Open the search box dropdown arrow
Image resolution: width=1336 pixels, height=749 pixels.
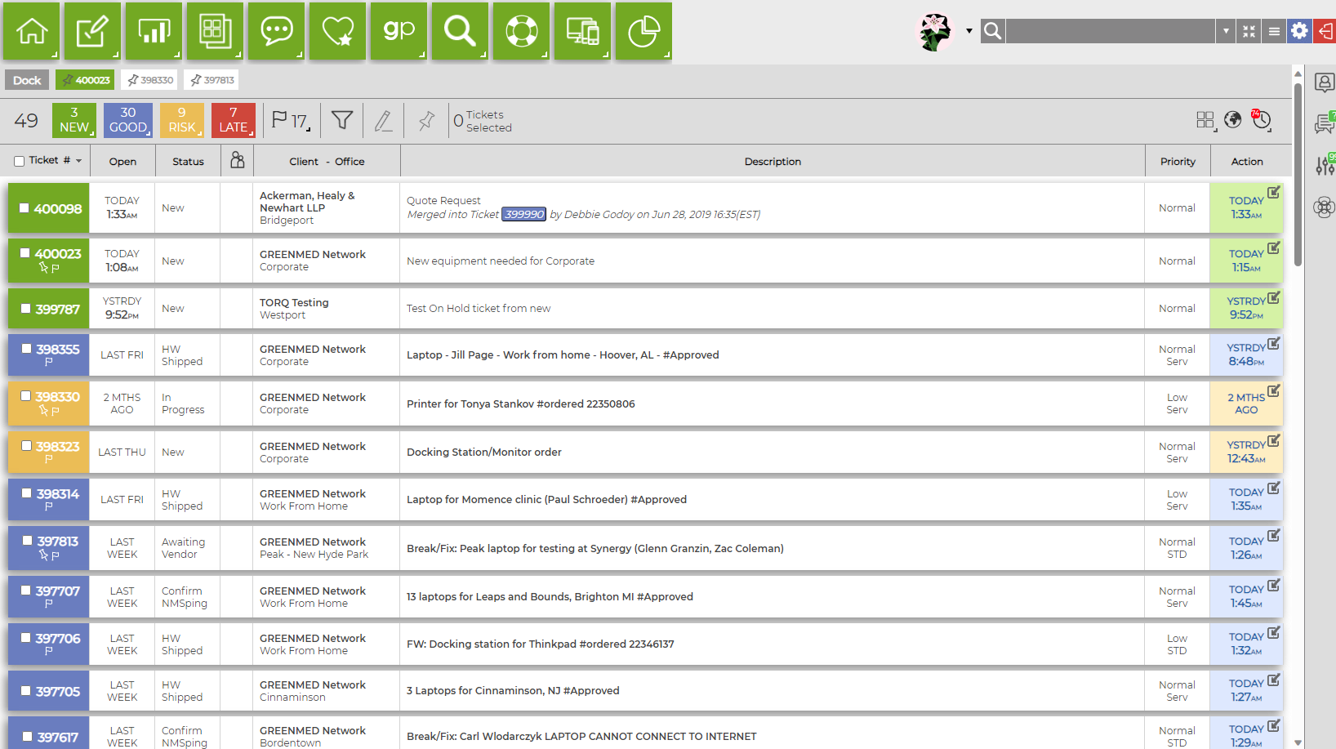(1226, 31)
